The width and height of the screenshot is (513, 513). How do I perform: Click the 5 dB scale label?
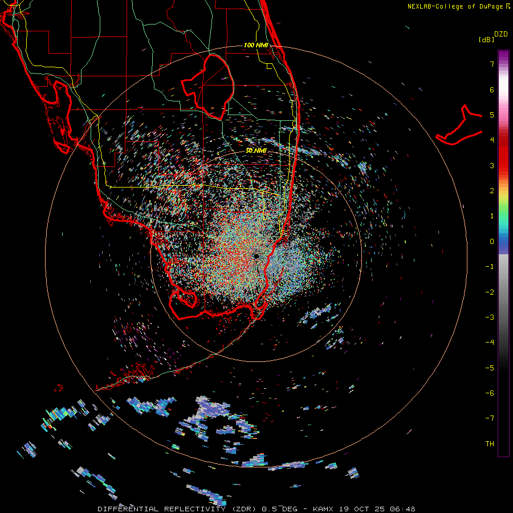492,115
